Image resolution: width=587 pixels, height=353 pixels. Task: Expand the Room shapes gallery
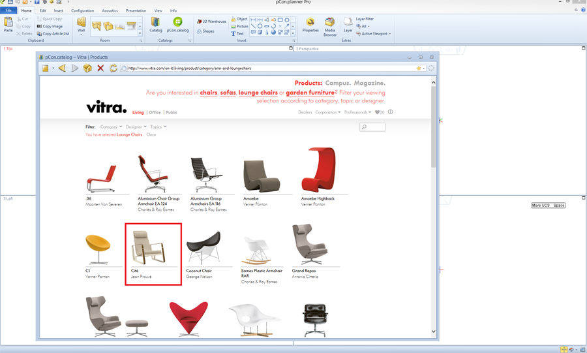click(x=140, y=33)
